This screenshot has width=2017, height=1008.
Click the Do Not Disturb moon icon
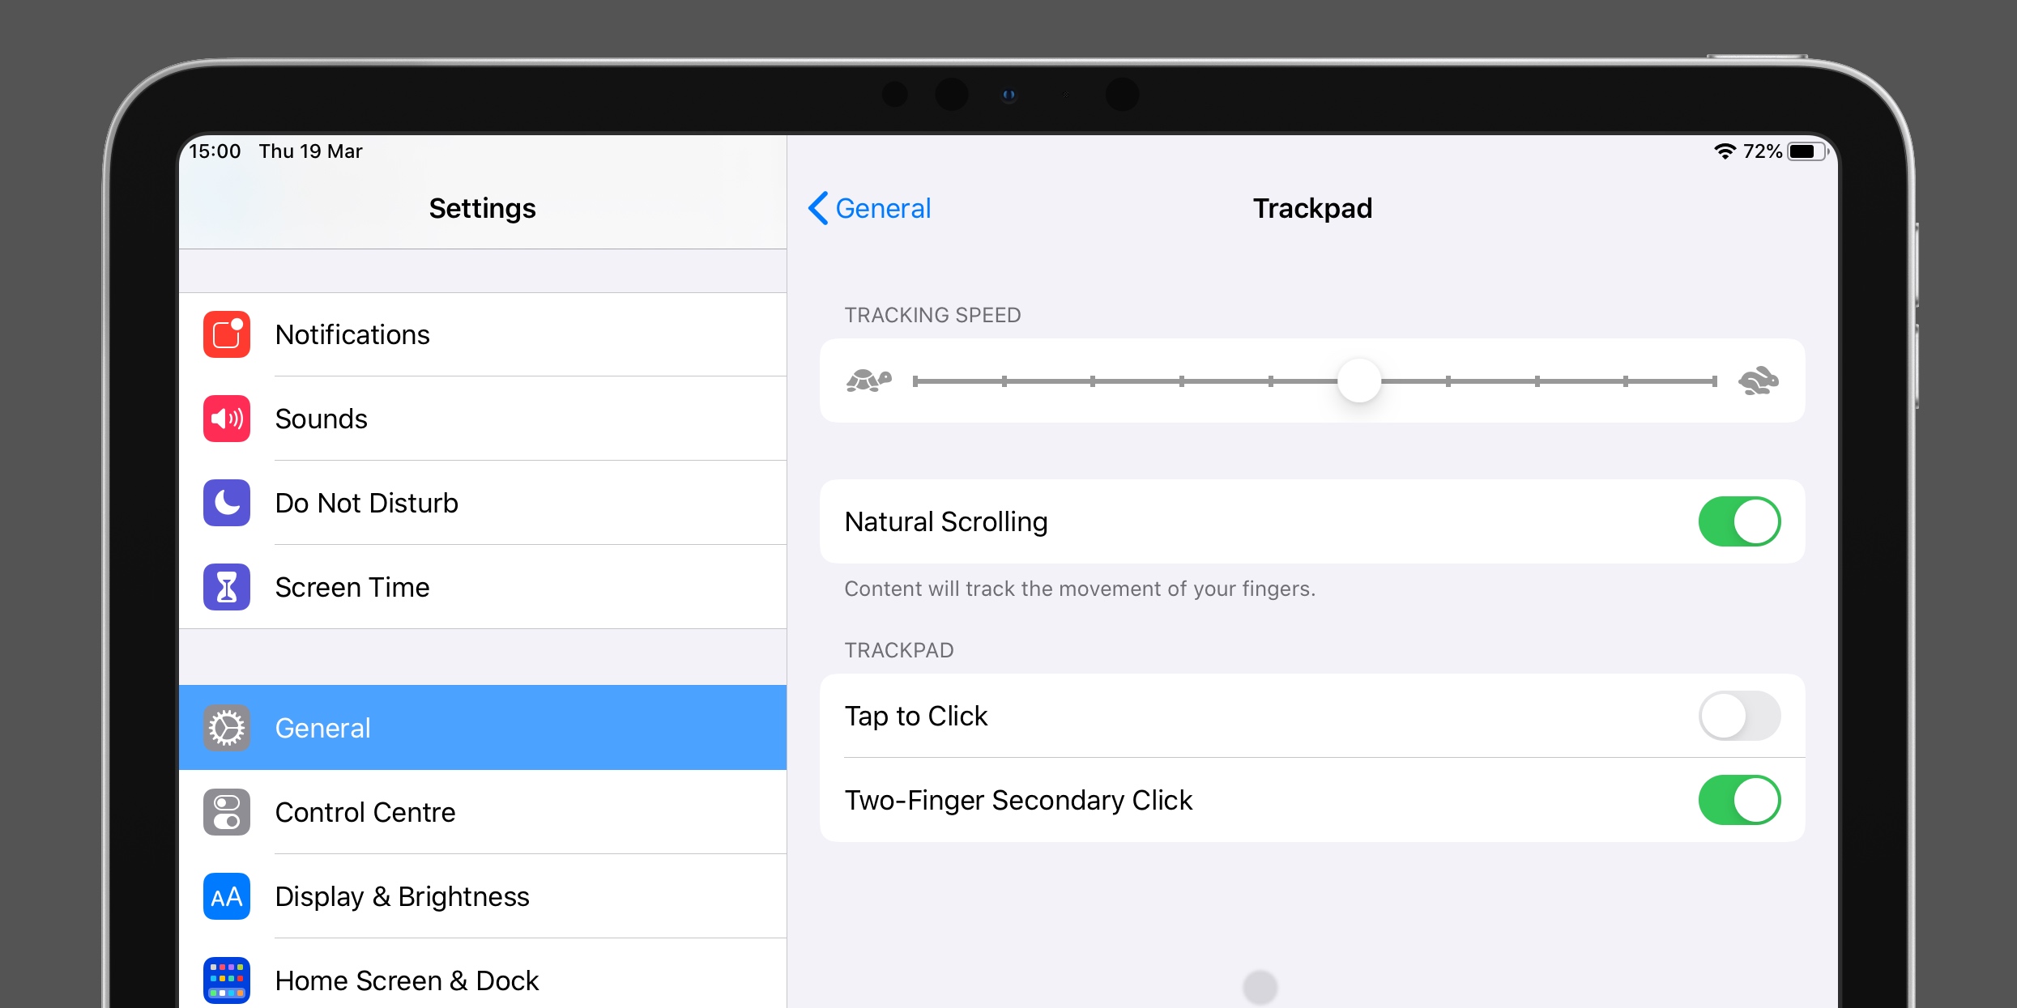pos(228,501)
